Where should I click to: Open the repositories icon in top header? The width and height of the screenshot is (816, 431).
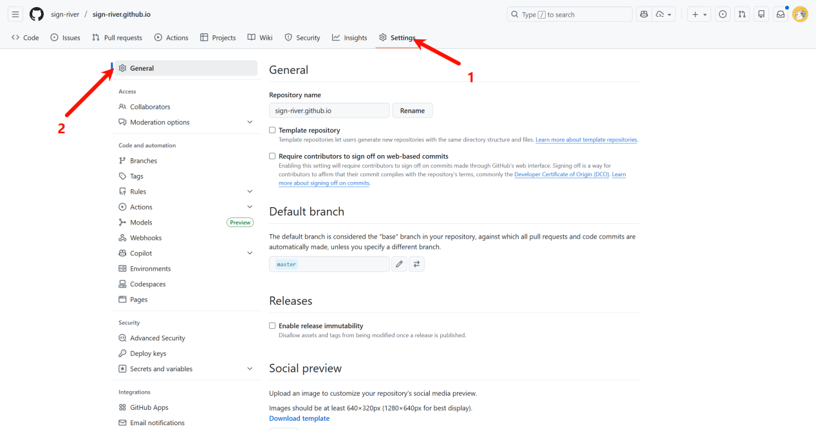(x=762, y=14)
